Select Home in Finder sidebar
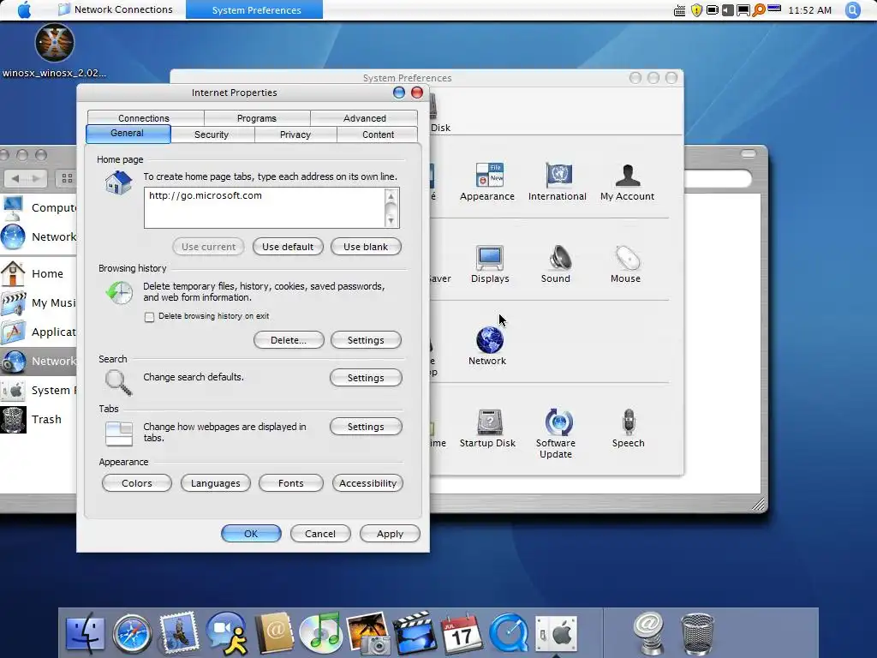This screenshot has width=877, height=658. (38, 273)
